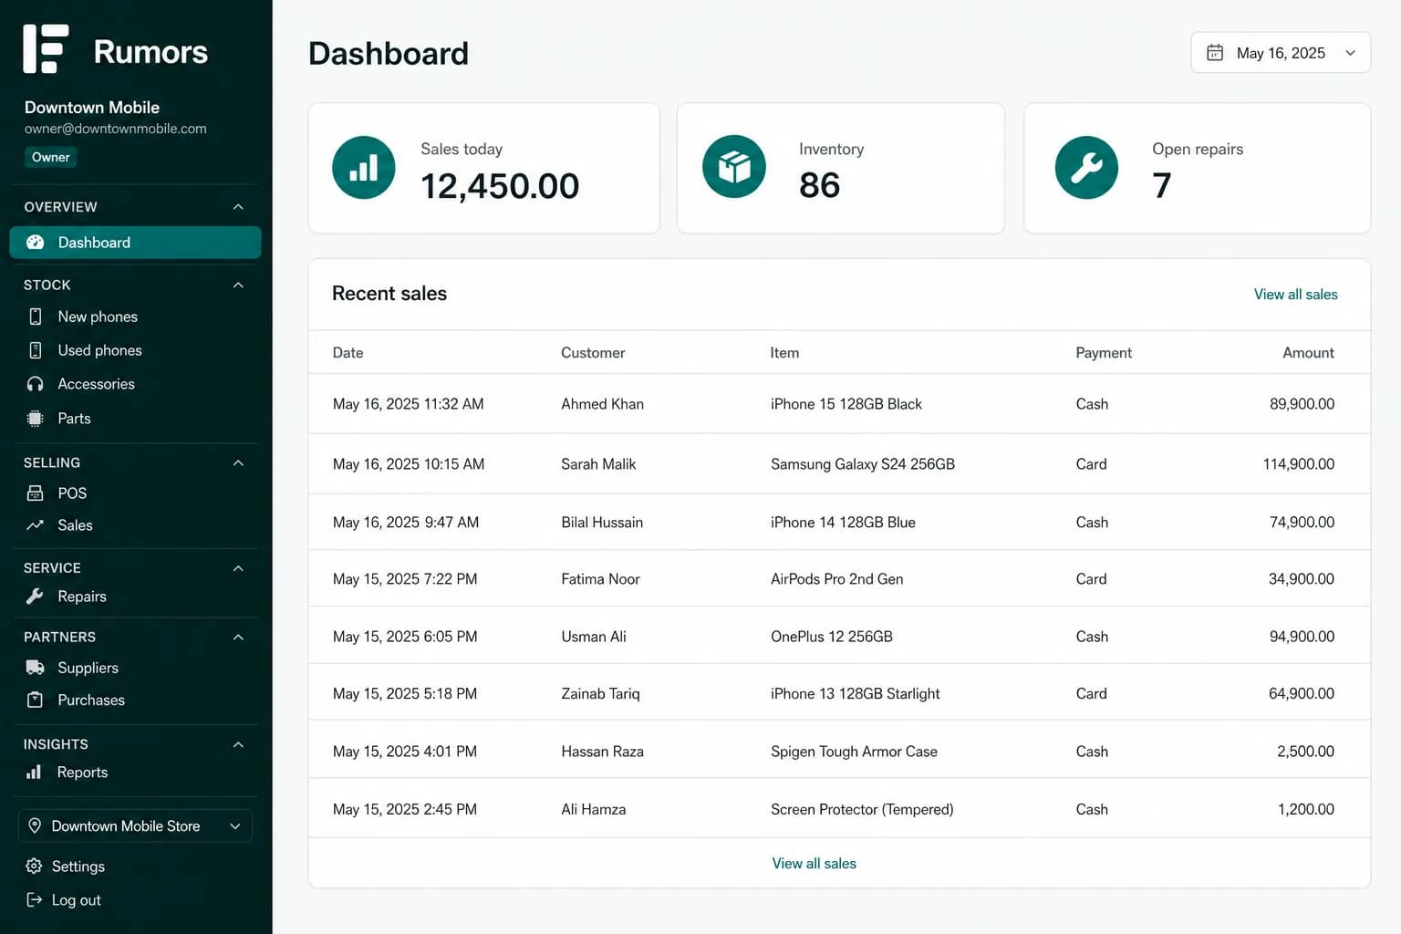Click the Dashboard gauge icon in sidebar
1401x934 pixels.
click(x=36, y=243)
